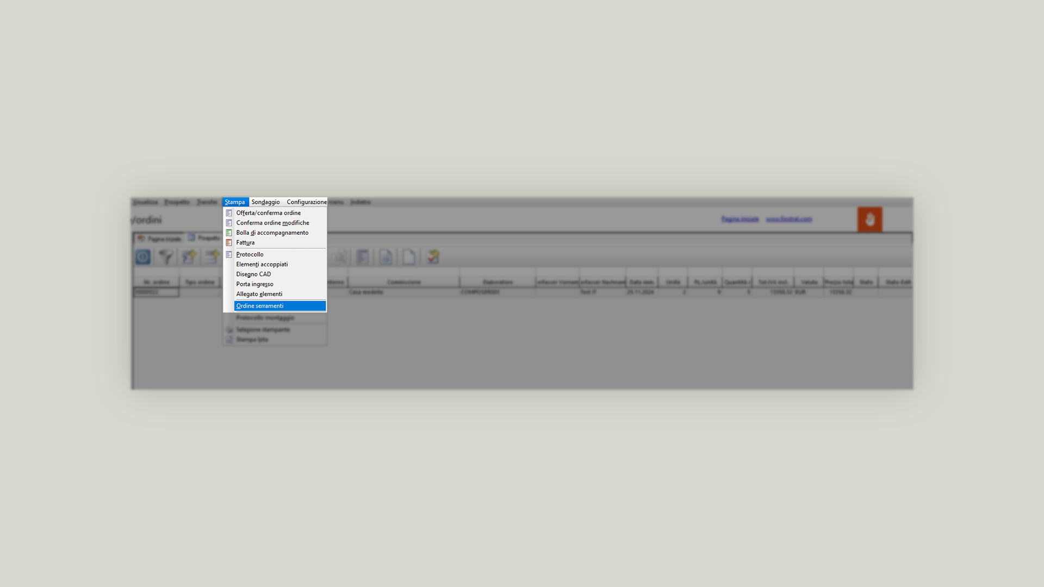
Task: Click the Protocollo document icon in menu
Action: pyautogui.click(x=229, y=254)
